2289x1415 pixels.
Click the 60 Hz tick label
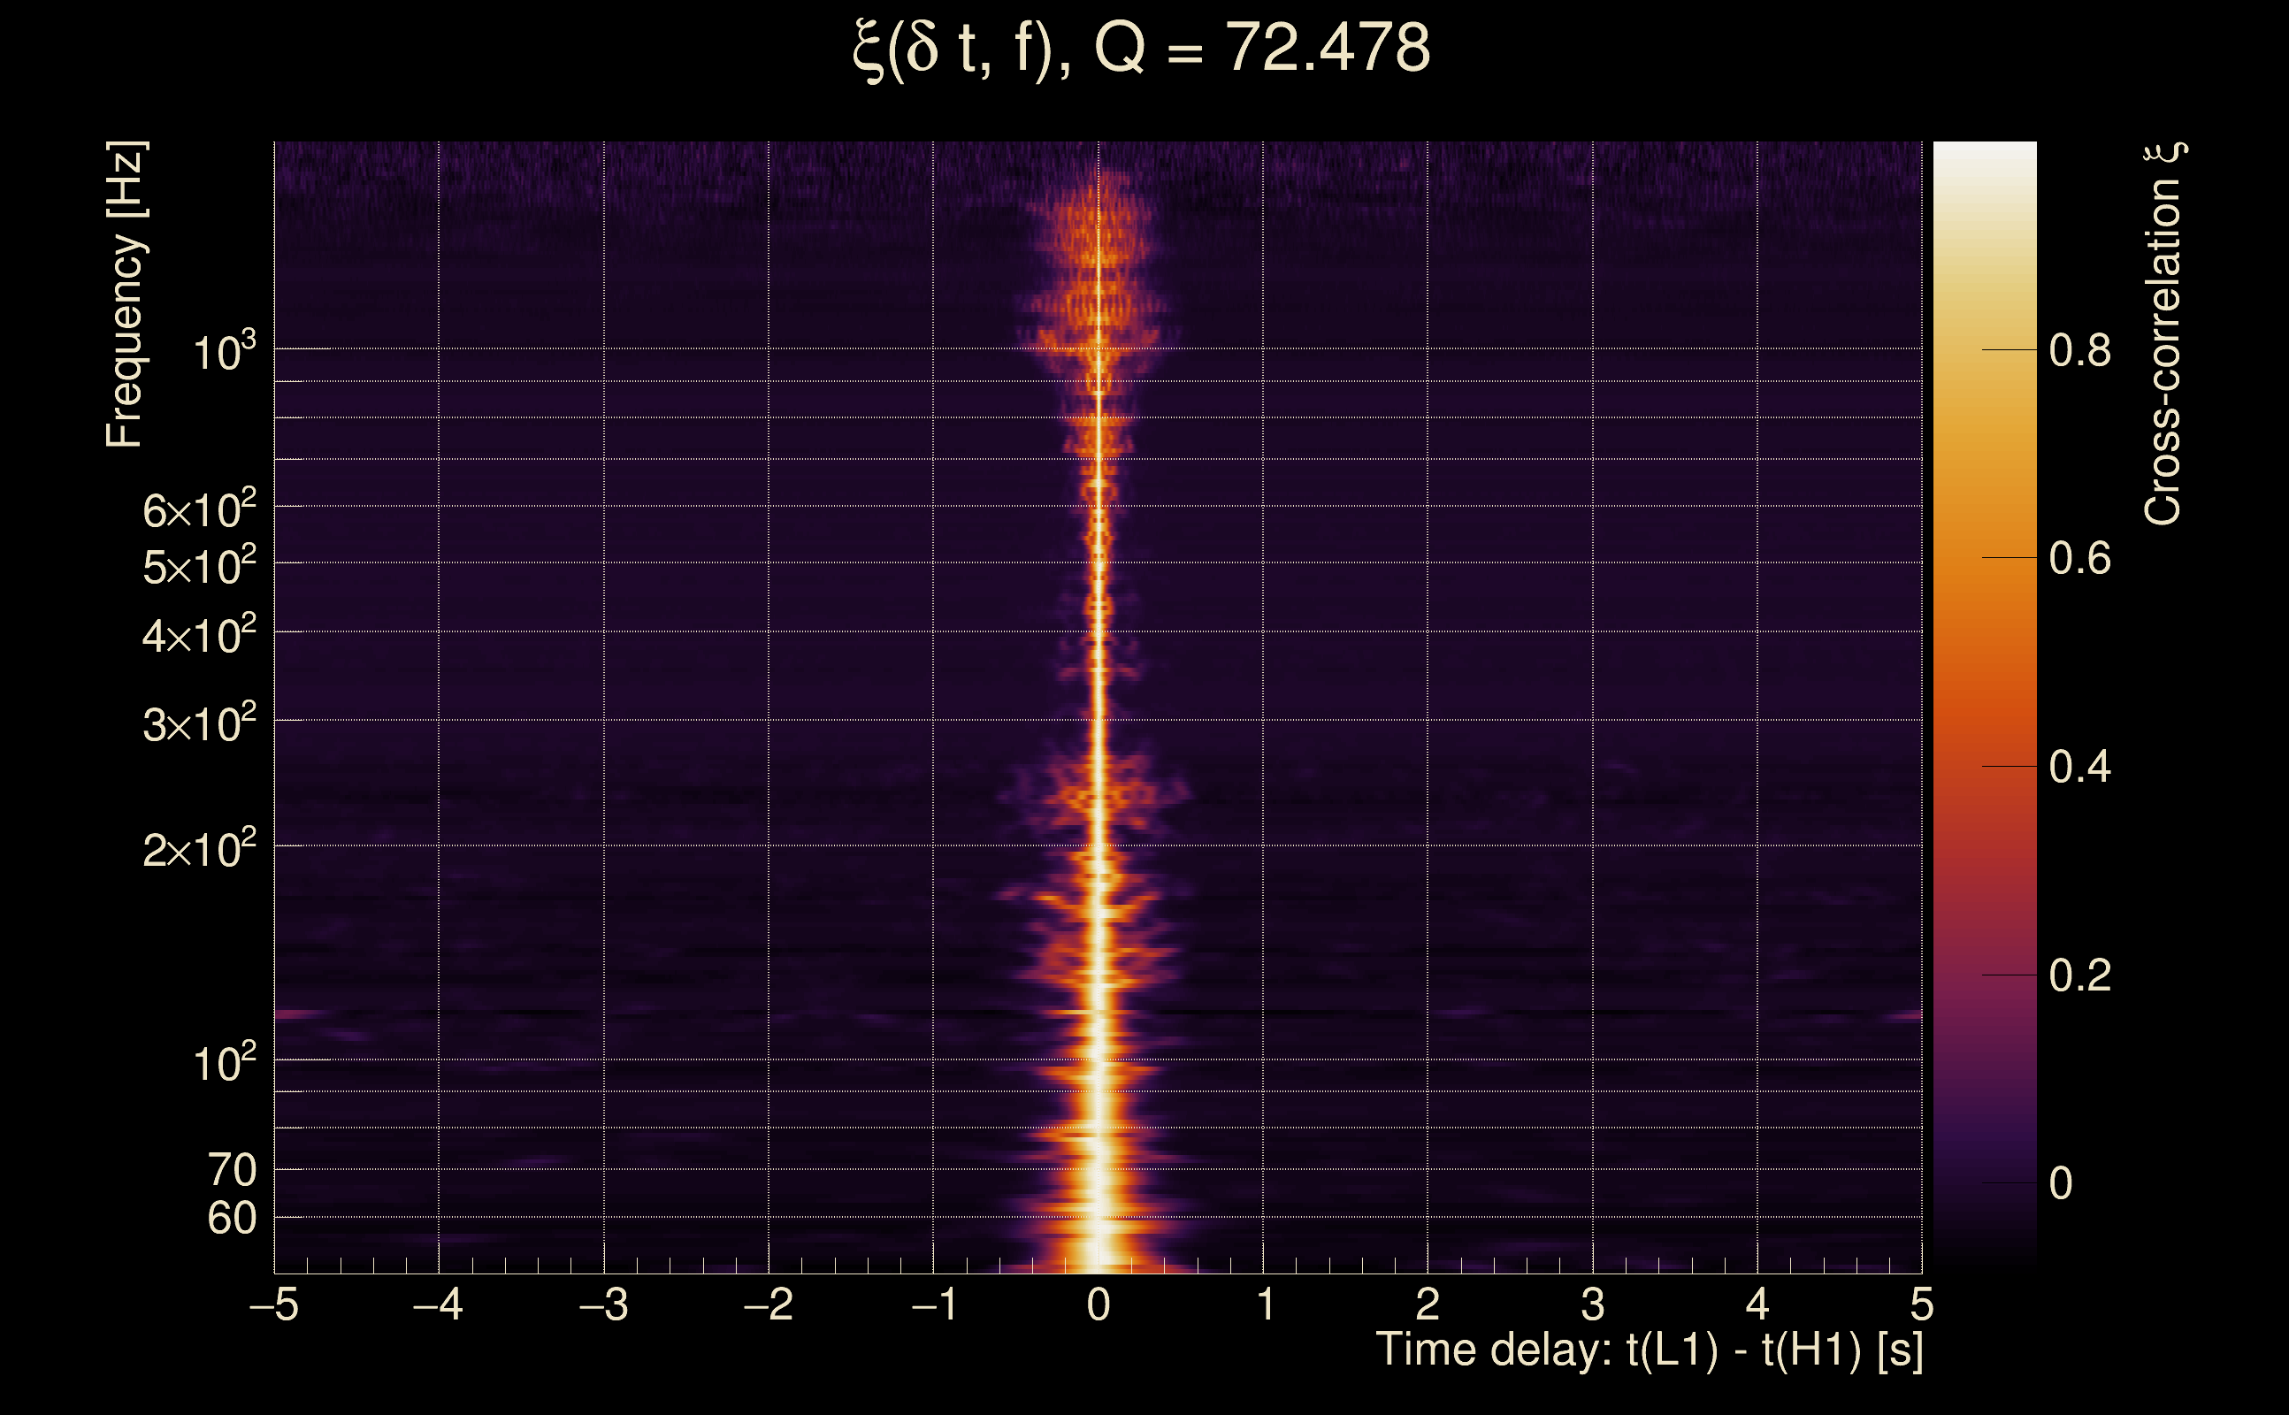pyautogui.click(x=231, y=1219)
